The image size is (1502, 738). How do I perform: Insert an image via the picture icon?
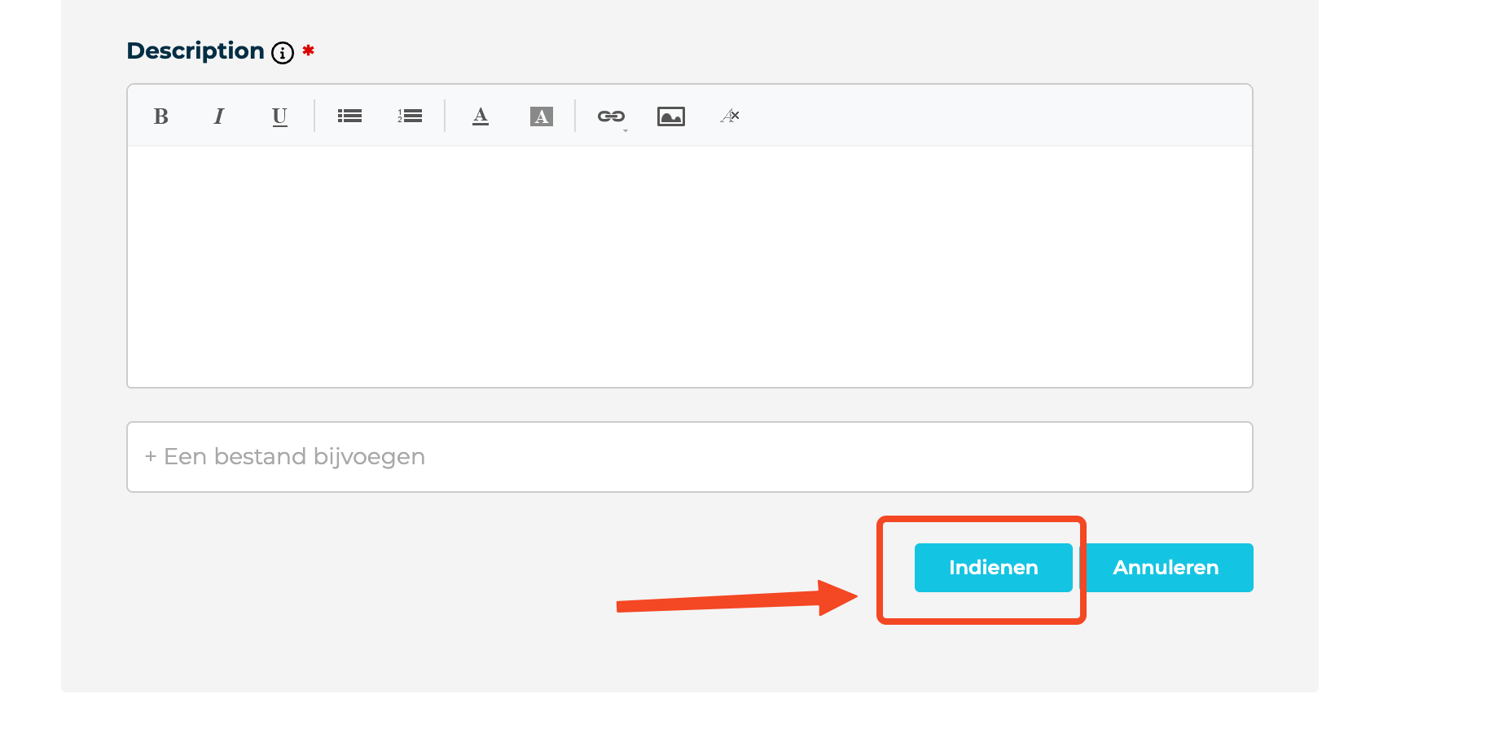pyautogui.click(x=671, y=116)
